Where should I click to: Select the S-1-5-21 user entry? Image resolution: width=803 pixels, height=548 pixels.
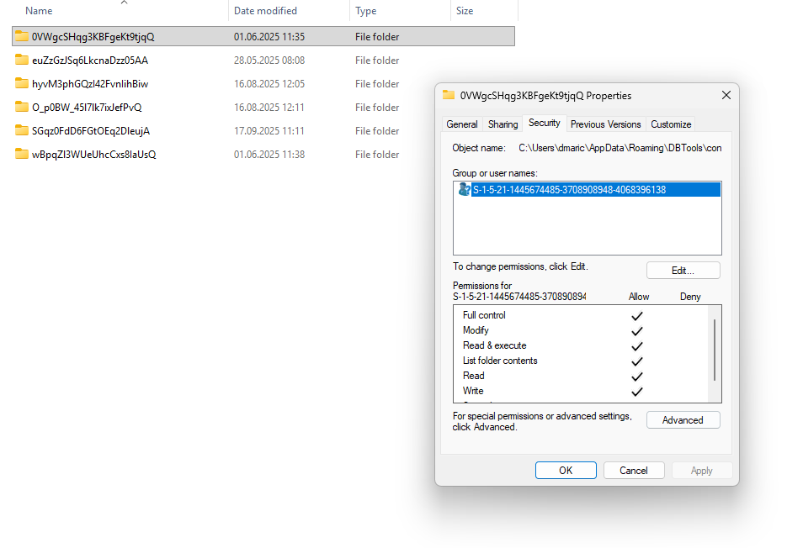click(569, 190)
